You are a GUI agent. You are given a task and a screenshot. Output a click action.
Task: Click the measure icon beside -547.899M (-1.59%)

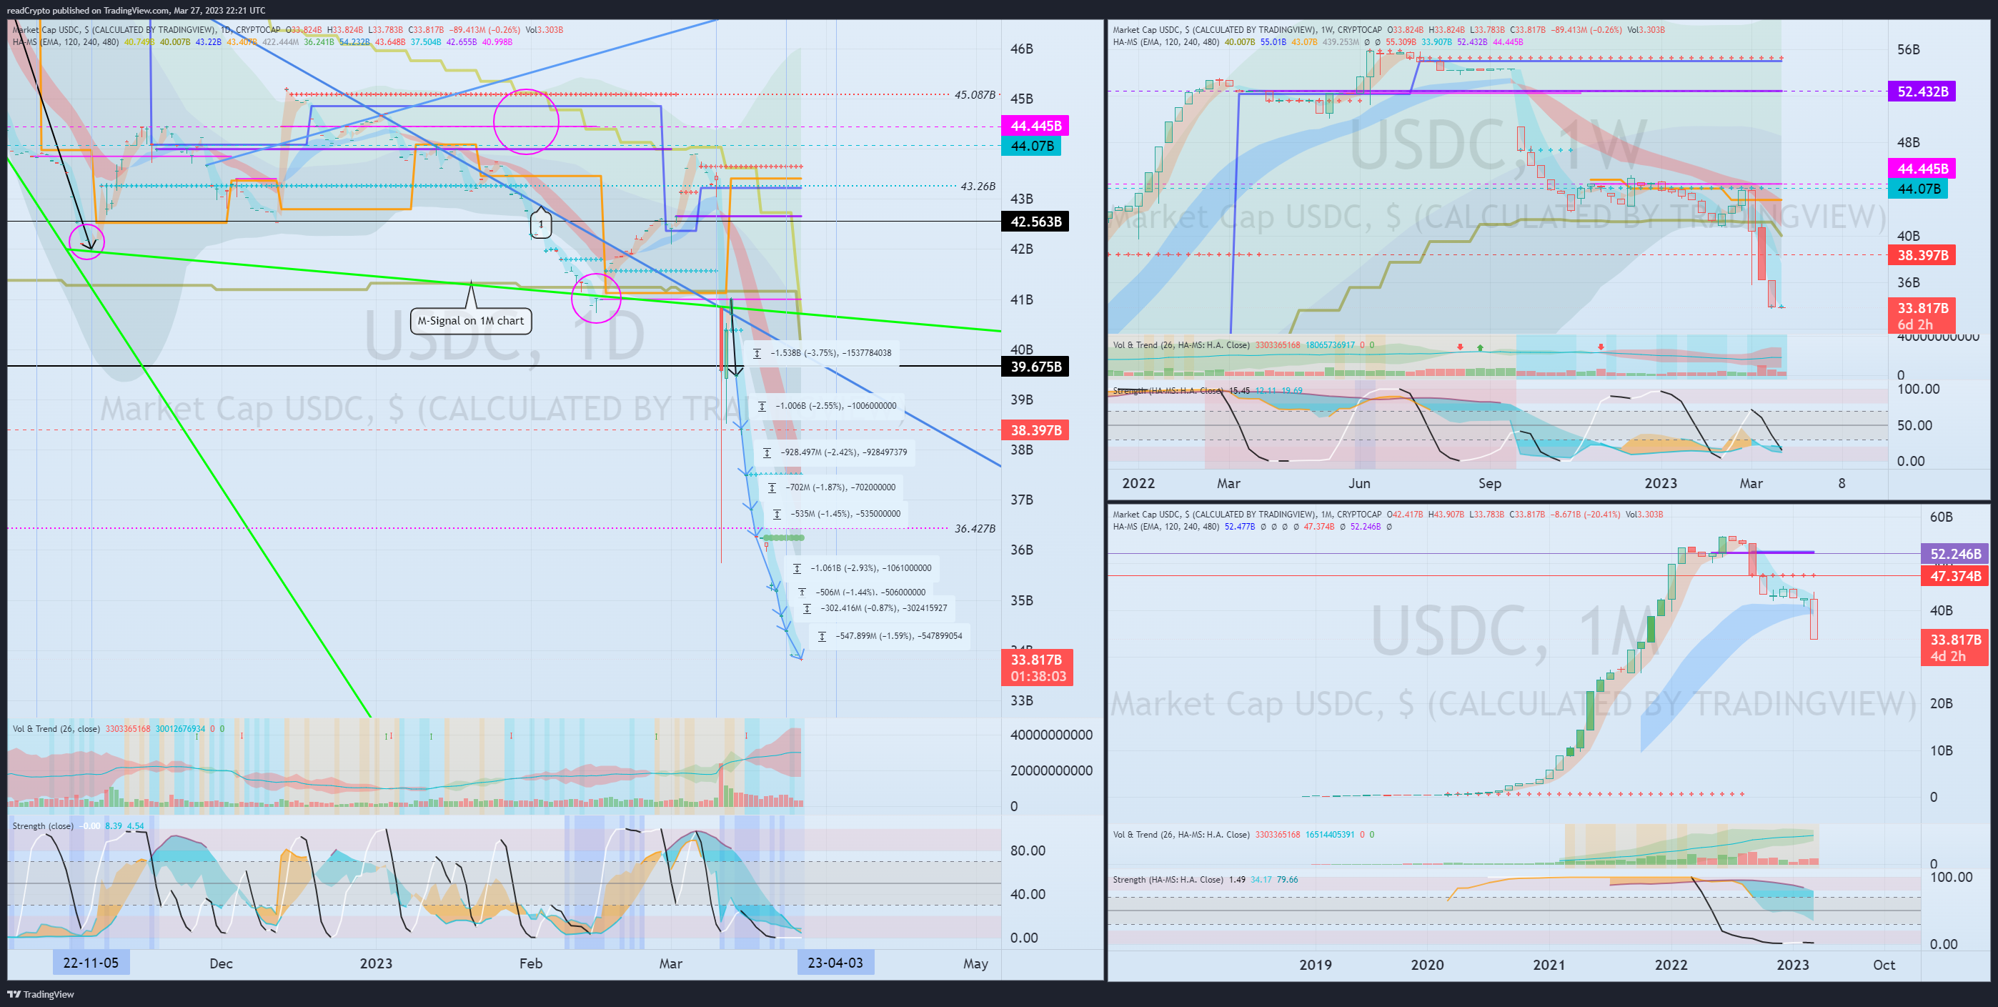822,636
